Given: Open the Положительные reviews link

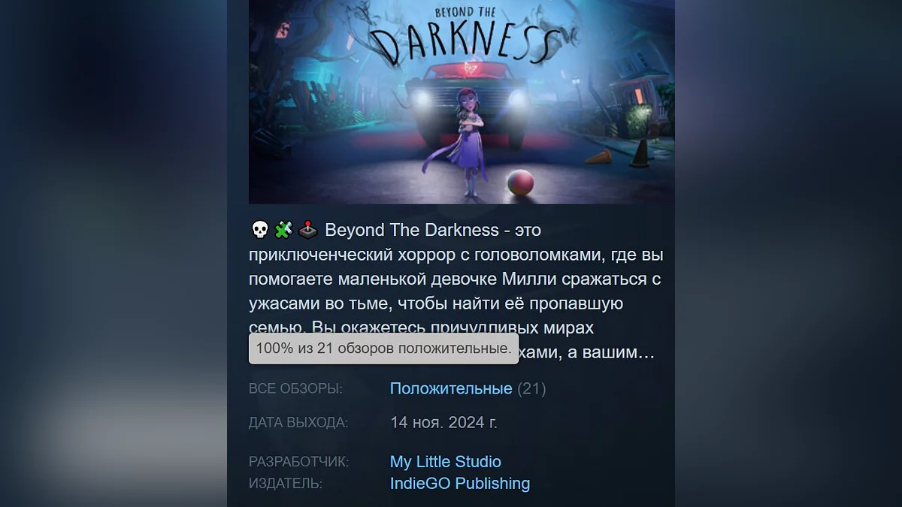Looking at the screenshot, I should [451, 389].
